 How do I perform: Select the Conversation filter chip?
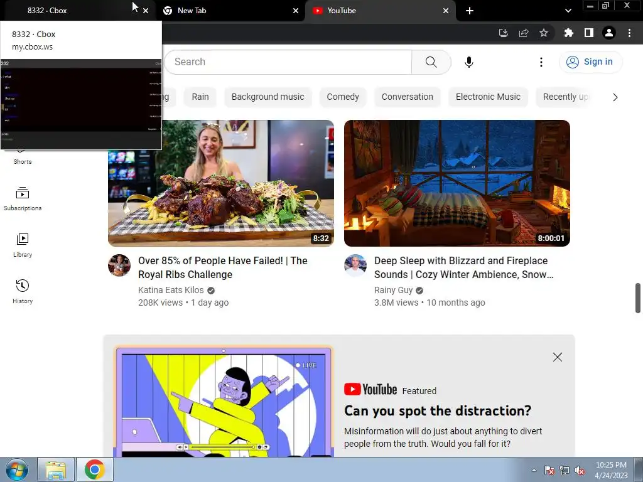[407, 97]
